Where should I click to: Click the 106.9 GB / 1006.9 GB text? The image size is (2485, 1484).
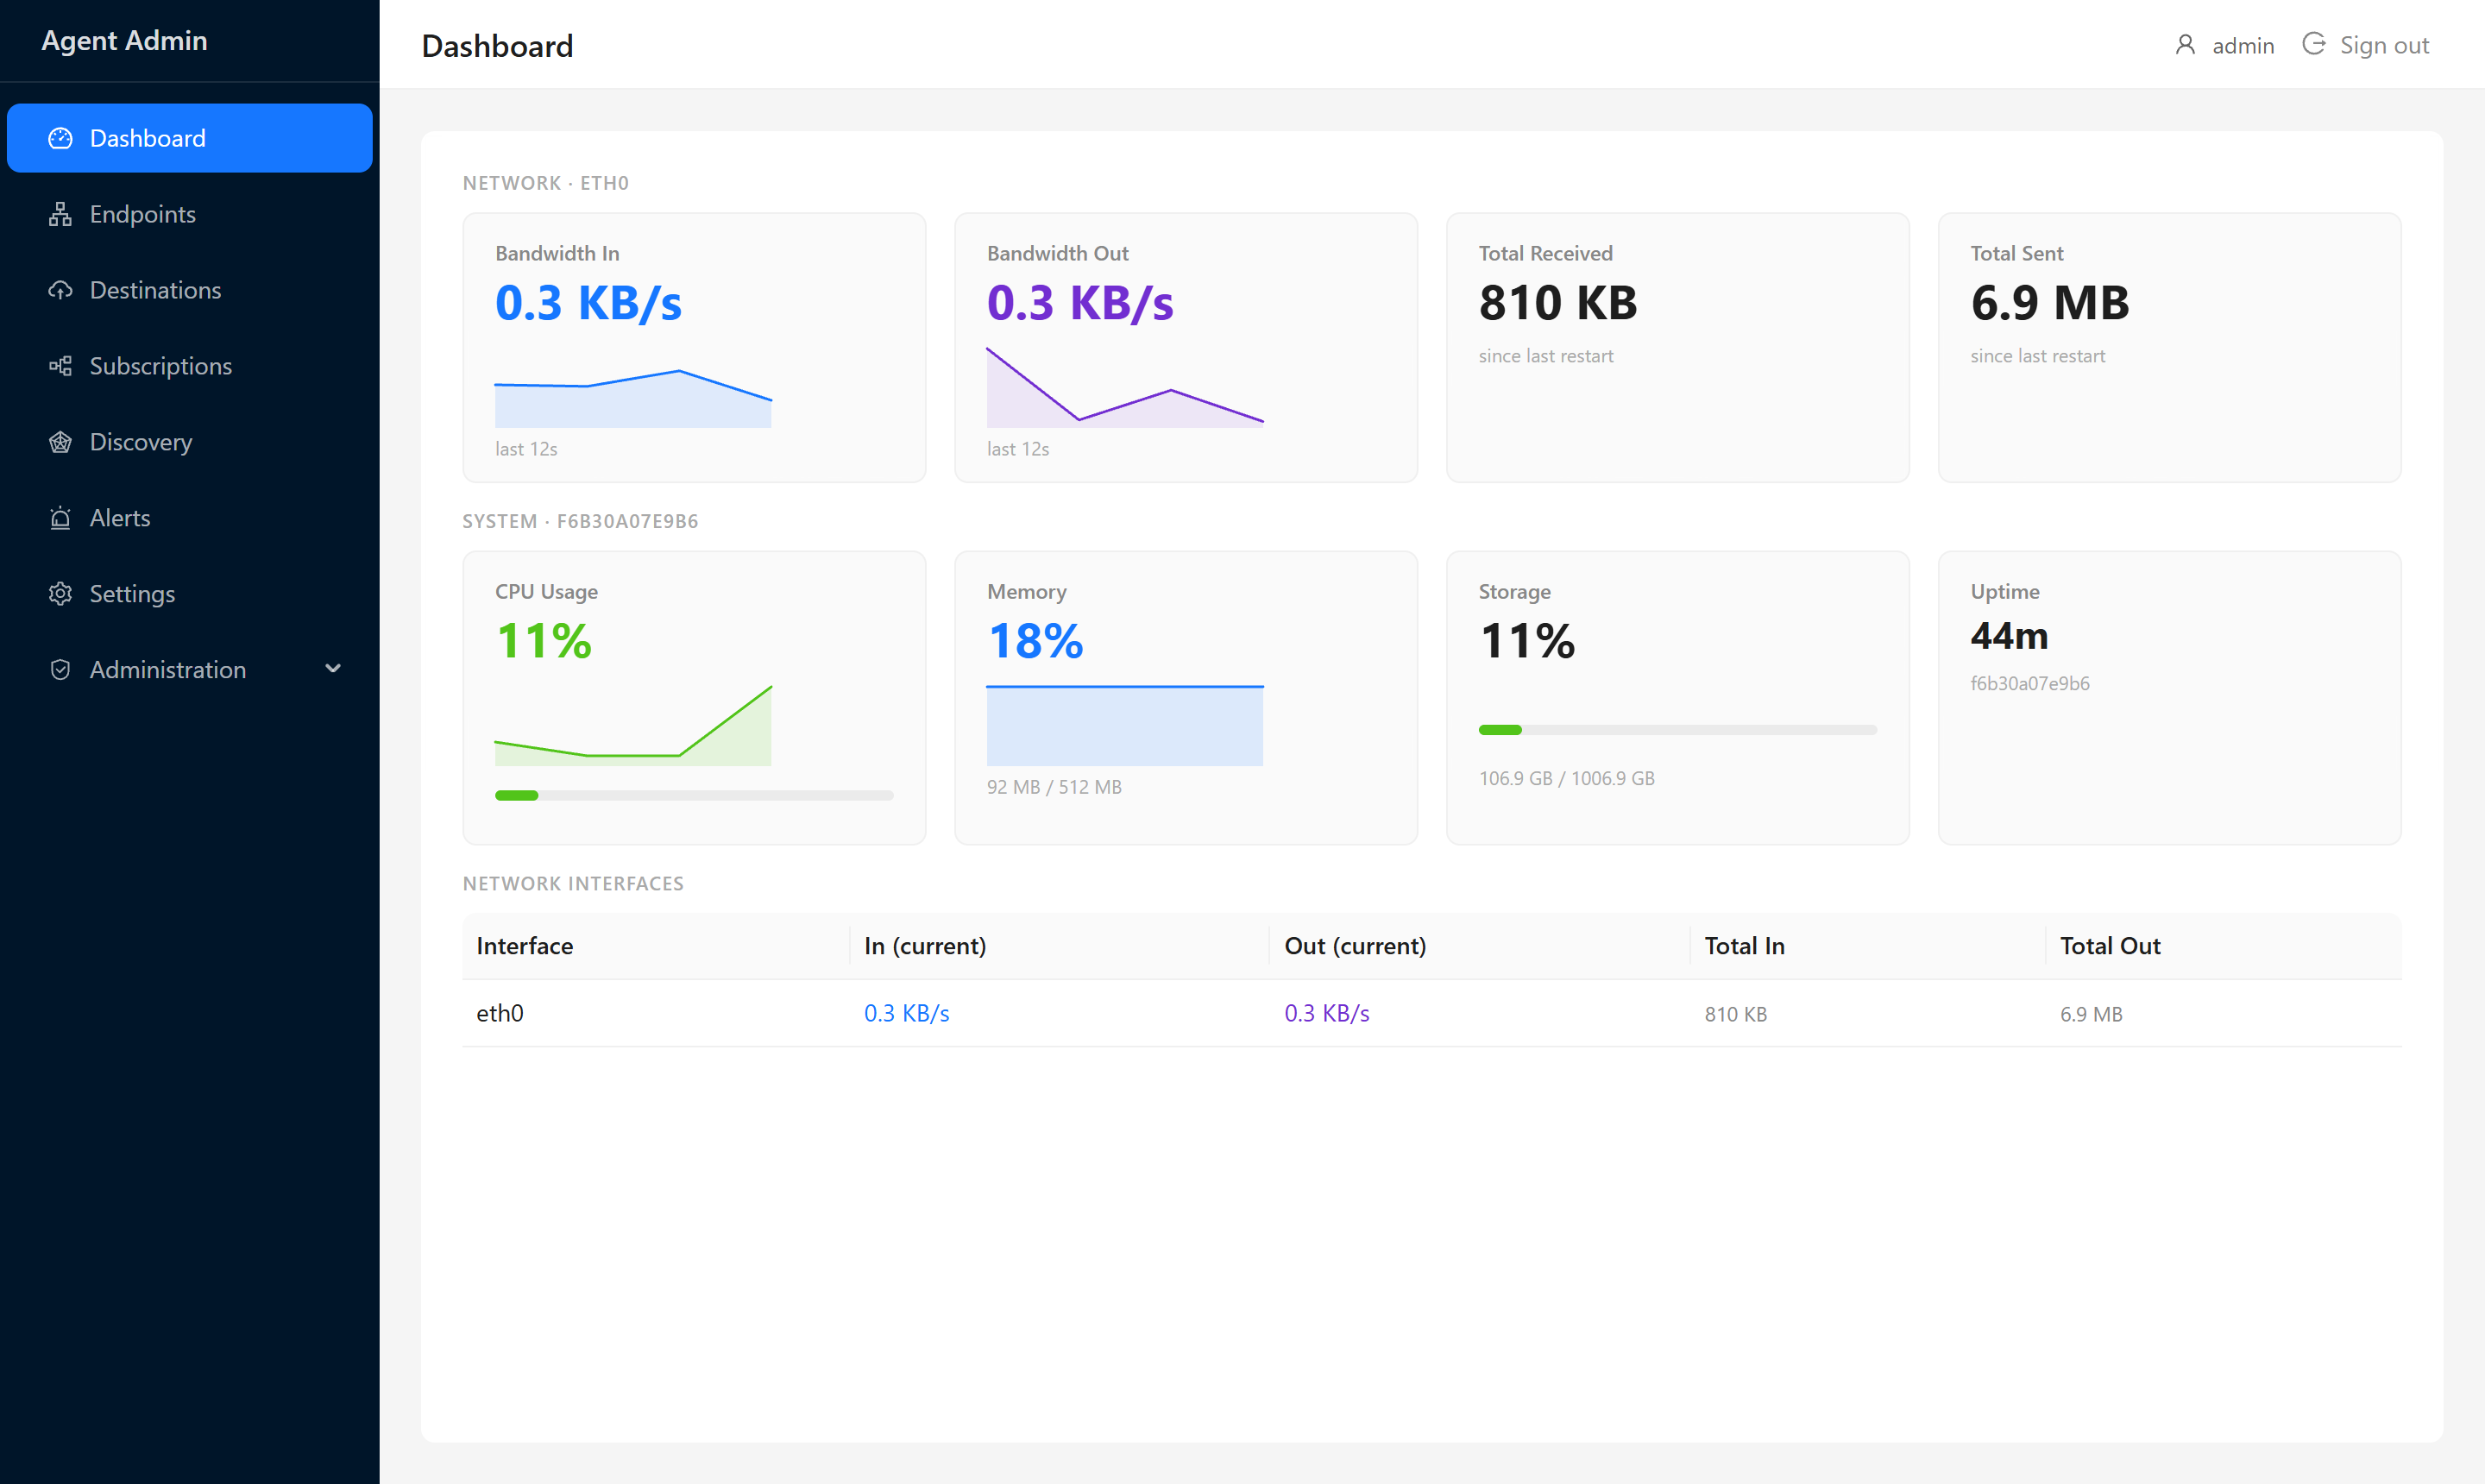pyautogui.click(x=1566, y=778)
